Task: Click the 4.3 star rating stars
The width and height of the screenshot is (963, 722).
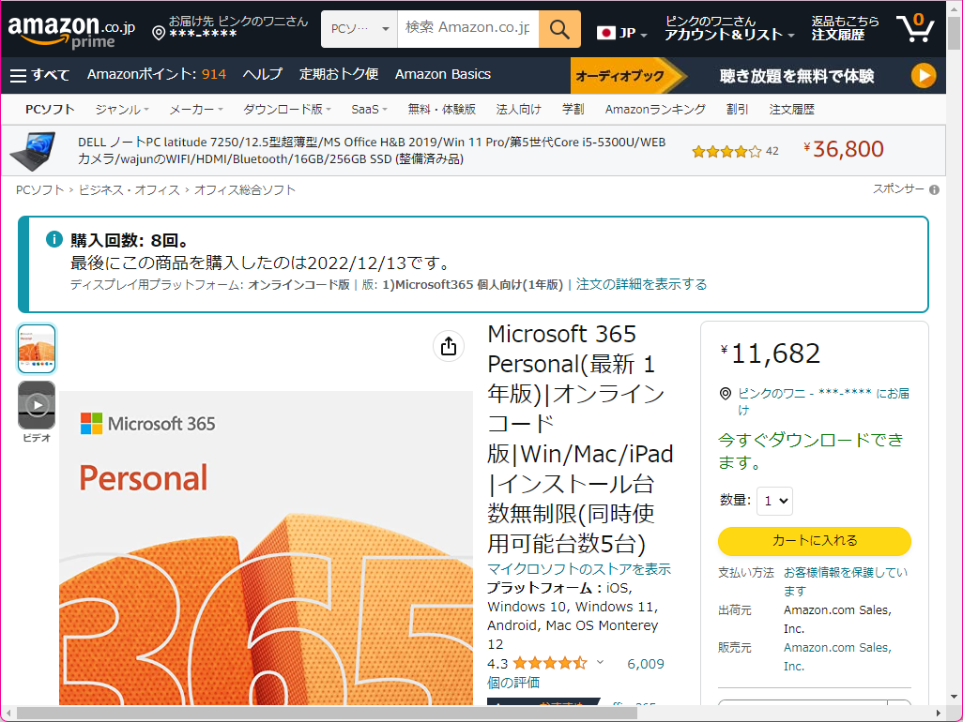Action: pyautogui.click(x=550, y=663)
